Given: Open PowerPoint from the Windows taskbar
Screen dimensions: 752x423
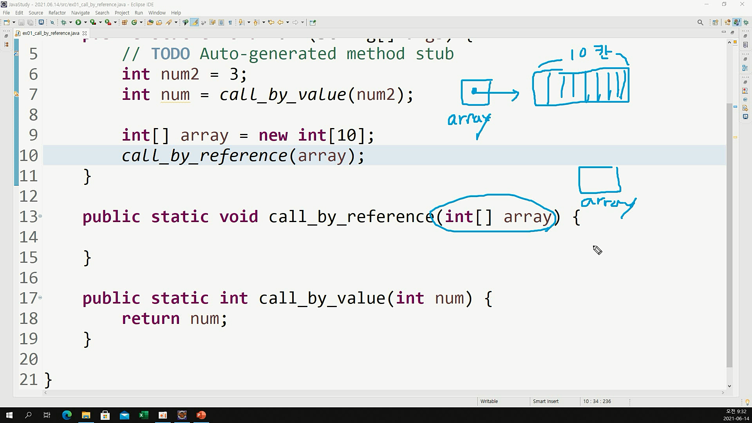Looking at the screenshot, I should point(201,415).
